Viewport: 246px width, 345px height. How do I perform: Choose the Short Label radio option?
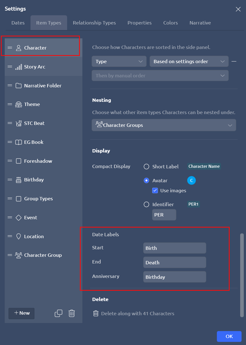tap(146, 167)
